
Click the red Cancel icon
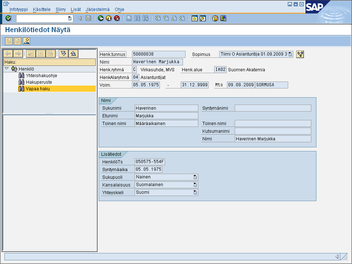(x=117, y=18)
